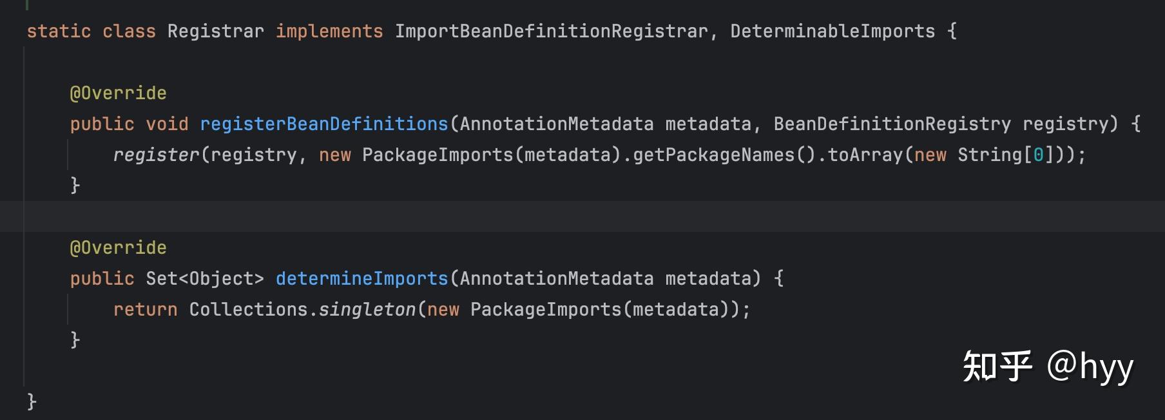Place cursor on the Registrar class name
This screenshot has width=1165, height=420.
tap(215, 31)
